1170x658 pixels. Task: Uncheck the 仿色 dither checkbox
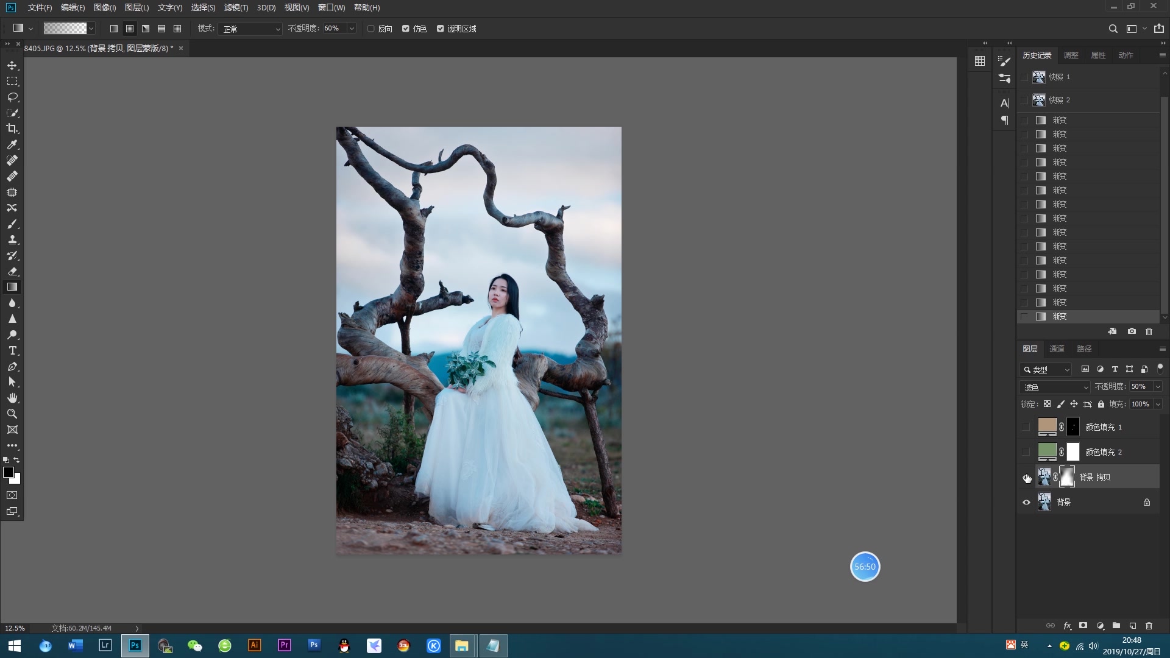[406, 29]
